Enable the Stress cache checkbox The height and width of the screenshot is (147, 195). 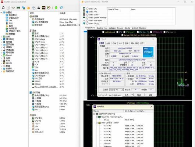point(88,15)
